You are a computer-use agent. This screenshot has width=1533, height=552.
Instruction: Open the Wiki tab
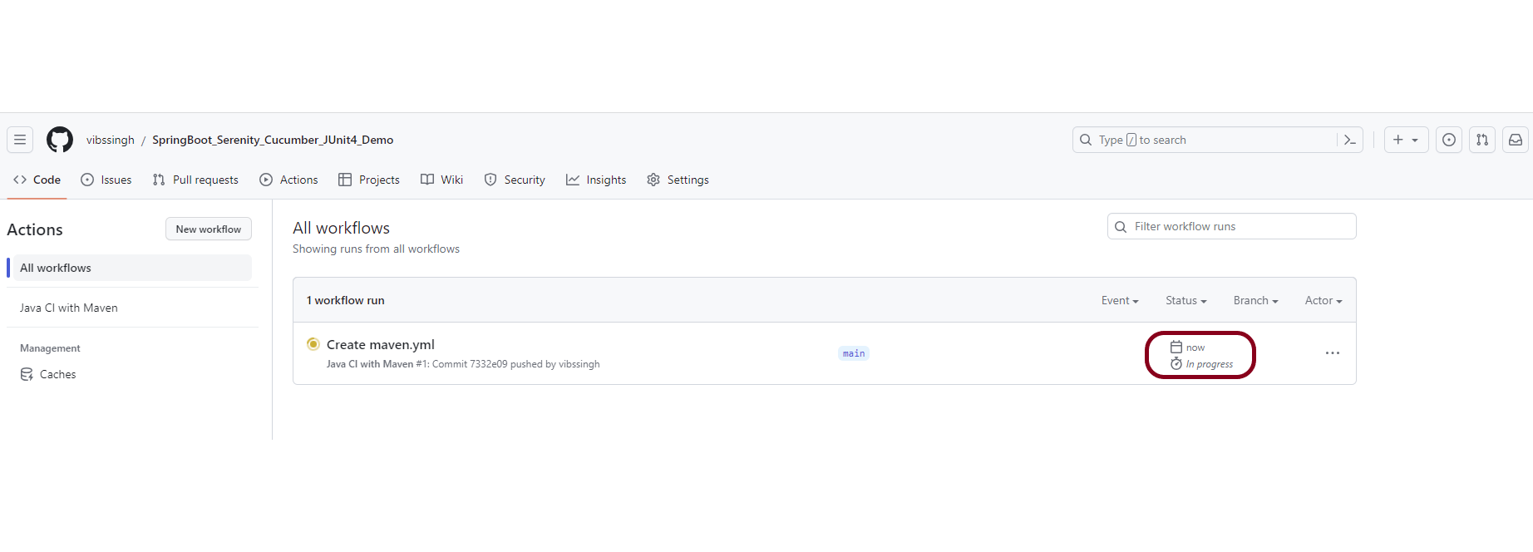(442, 180)
